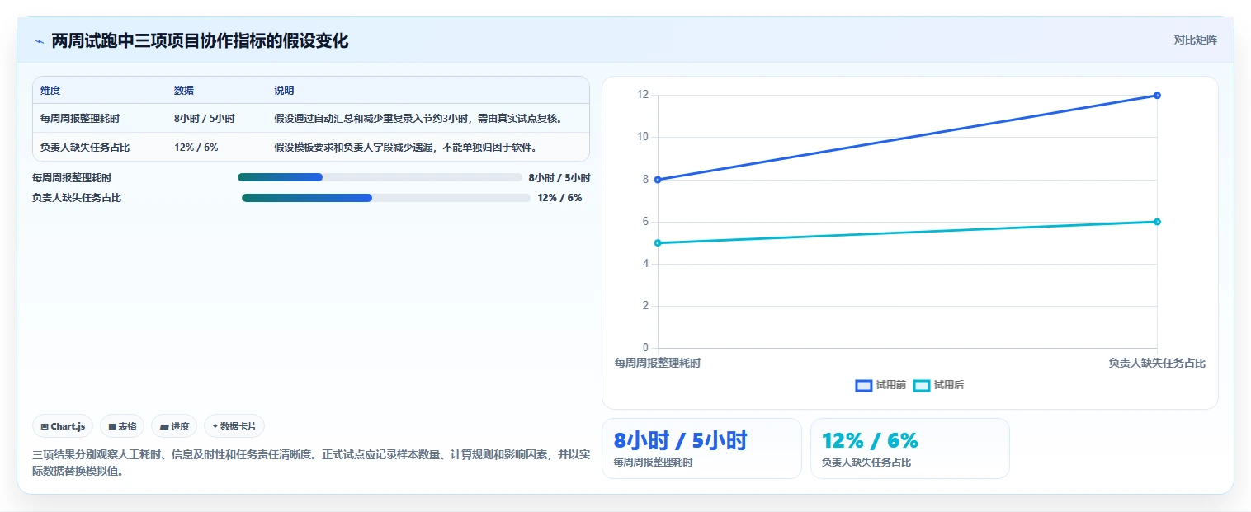Select the 进度 chip

tap(174, 426)
